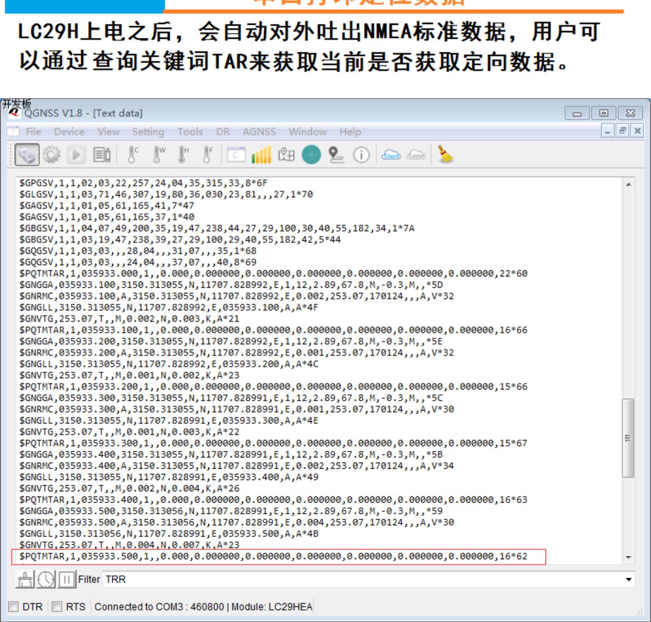
Task: Open the log edit document icon
Action: 102,155
